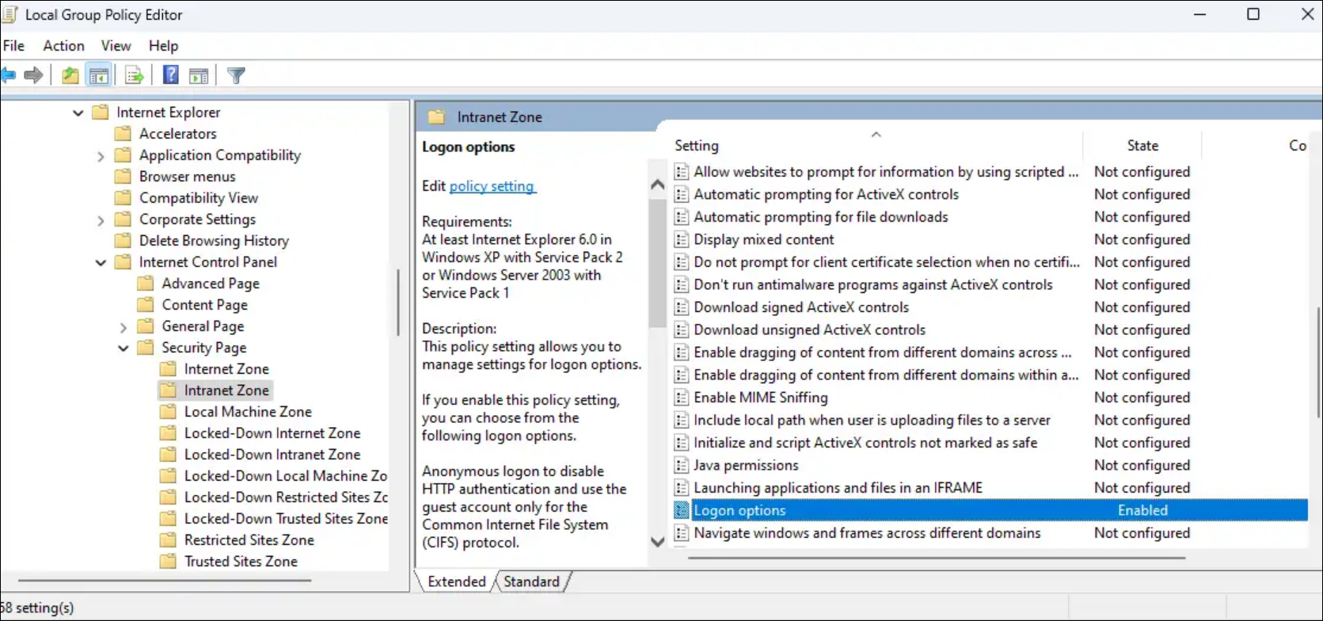Viewport: 1323px width, 621px height.
Task: Select Navigate windows and frames across different domains
Action: 867,533
